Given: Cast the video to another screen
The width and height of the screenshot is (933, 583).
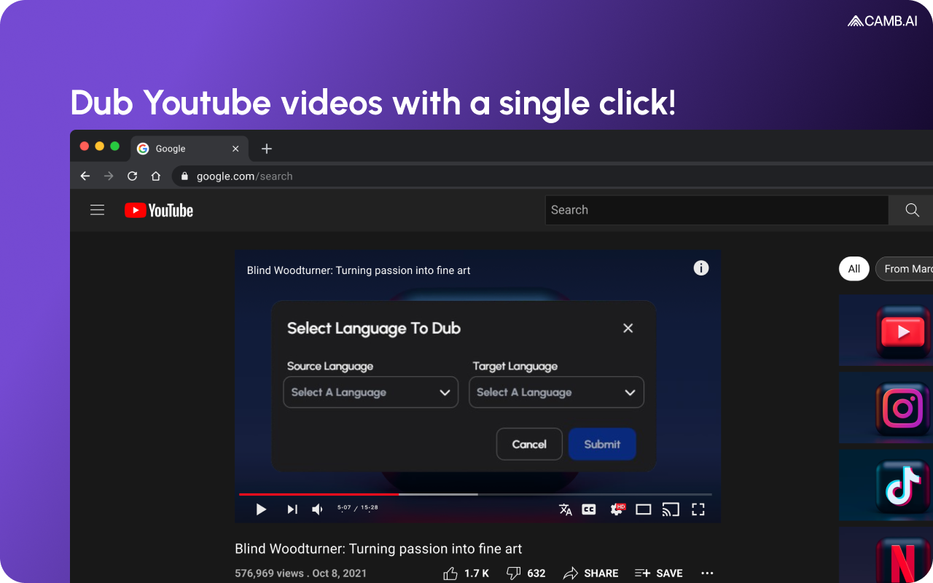Looking at the screenshot, I should [x=670, y=509].
